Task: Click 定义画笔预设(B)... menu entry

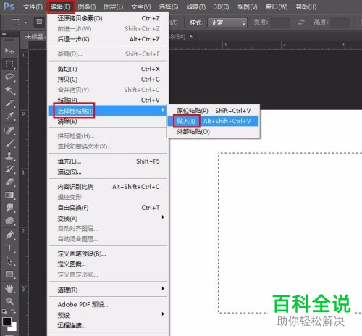Action: click(x=108, y=253)
